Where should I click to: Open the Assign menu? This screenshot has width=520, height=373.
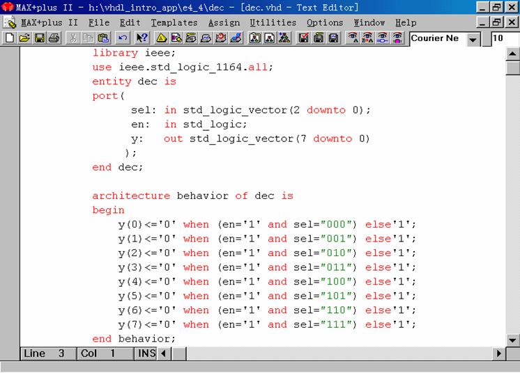point(224,22)
